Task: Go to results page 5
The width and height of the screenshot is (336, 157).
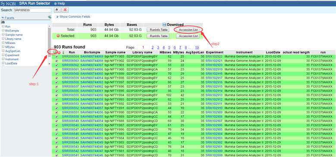Action: click(169, 47)
